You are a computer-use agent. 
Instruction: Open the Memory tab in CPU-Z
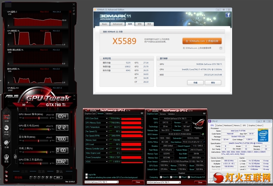pyautogui.click(x=237, y=125)
